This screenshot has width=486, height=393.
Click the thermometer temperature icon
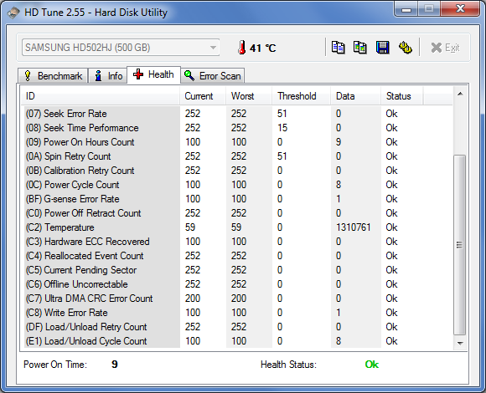pos(242,48)
